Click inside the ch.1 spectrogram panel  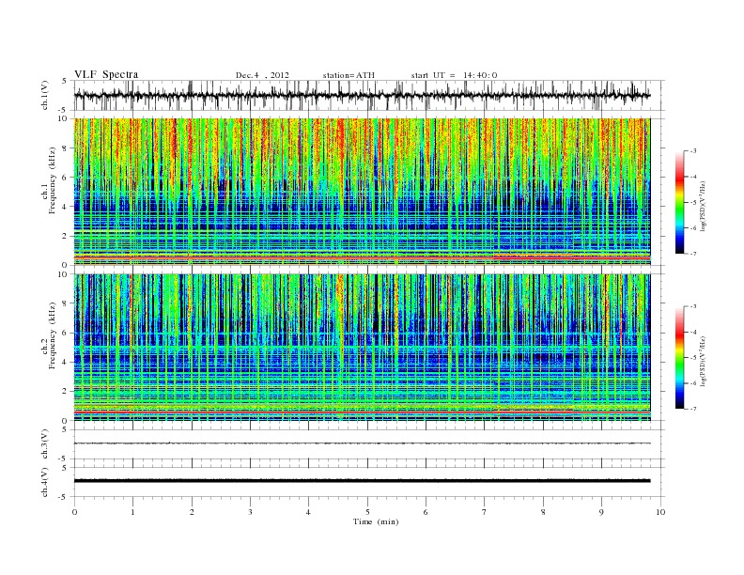click(363, 192)
